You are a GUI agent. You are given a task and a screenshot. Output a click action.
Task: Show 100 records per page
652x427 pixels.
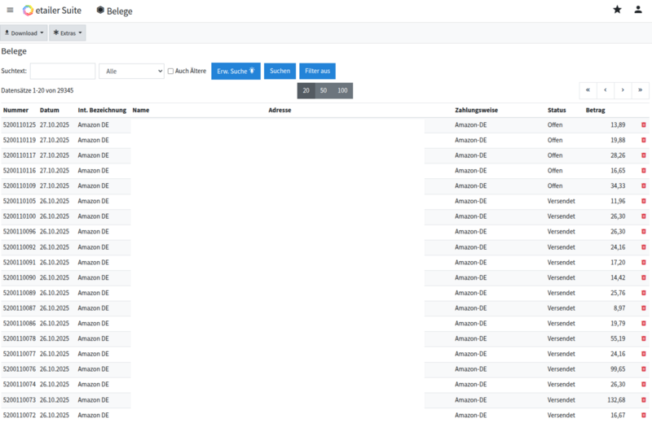point(342,90)
